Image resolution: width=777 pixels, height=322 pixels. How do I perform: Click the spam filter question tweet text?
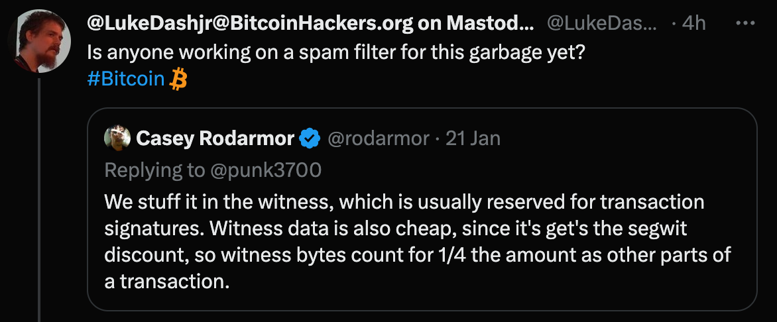tap(337, 52)
